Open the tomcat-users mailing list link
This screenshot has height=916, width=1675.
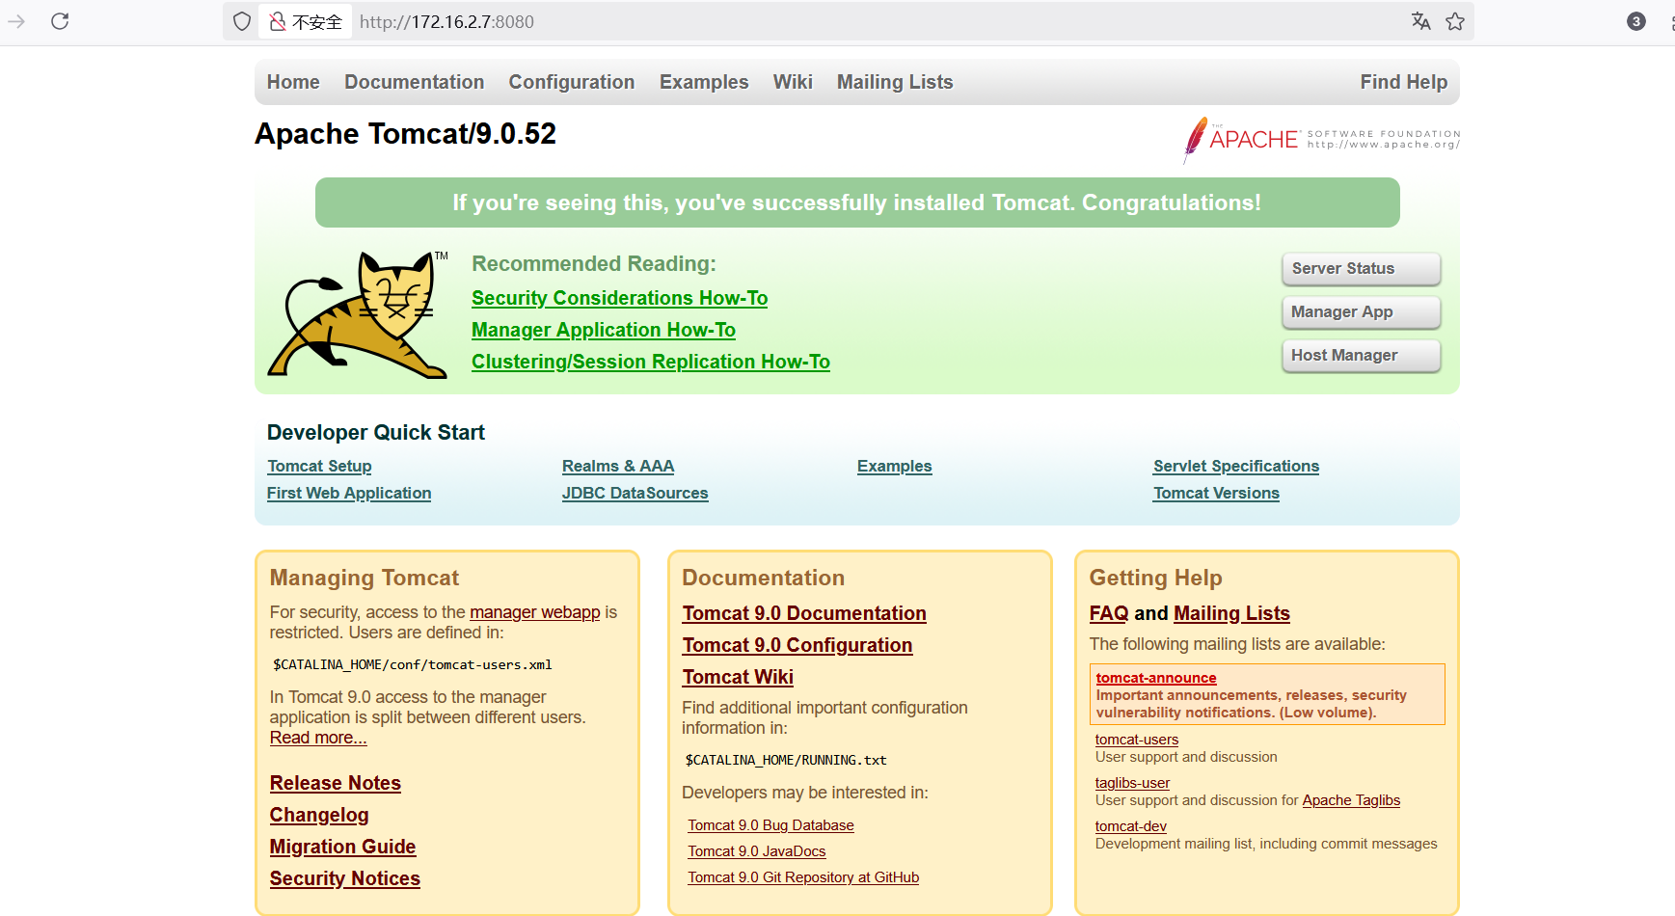[1137, 740]
